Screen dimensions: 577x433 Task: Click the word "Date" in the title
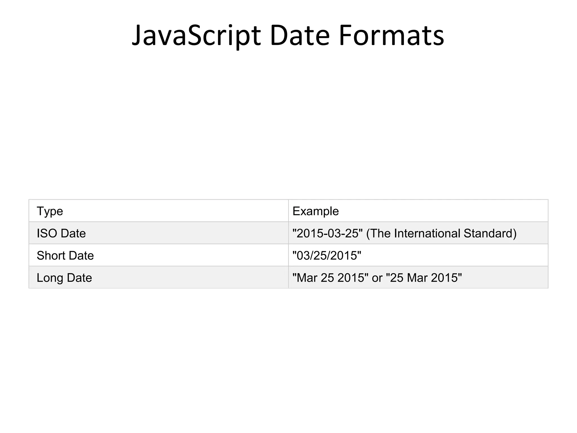coord(300,36)
